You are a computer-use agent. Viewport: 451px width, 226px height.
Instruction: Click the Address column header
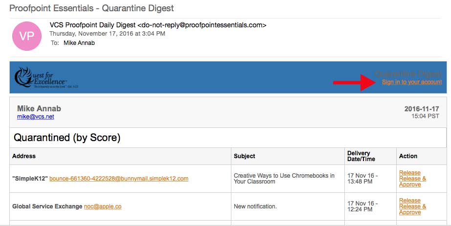point(24,156)
